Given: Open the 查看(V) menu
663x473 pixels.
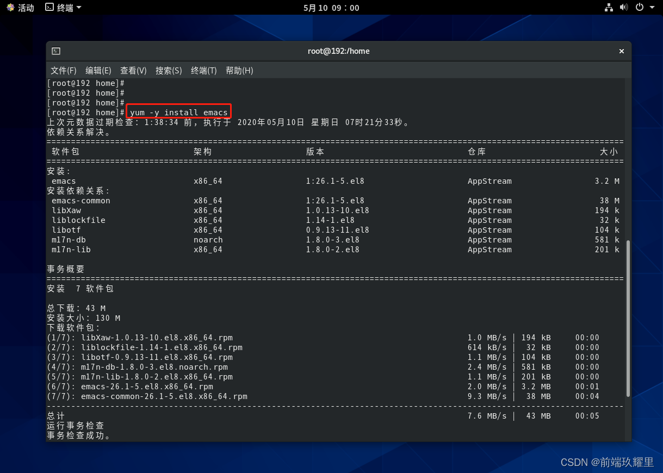Looking at the screenshot, I should pos(133,71).
